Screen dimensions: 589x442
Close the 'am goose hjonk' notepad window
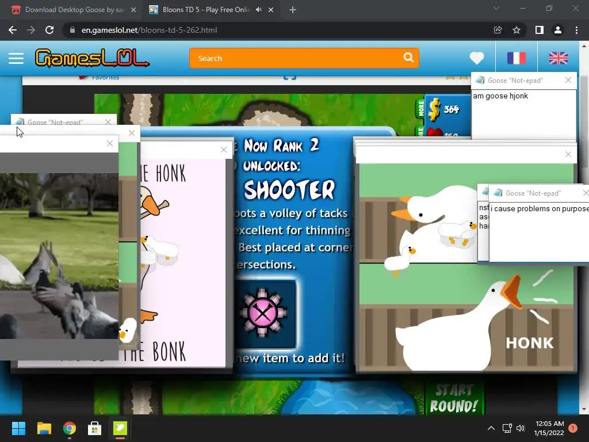568,80
